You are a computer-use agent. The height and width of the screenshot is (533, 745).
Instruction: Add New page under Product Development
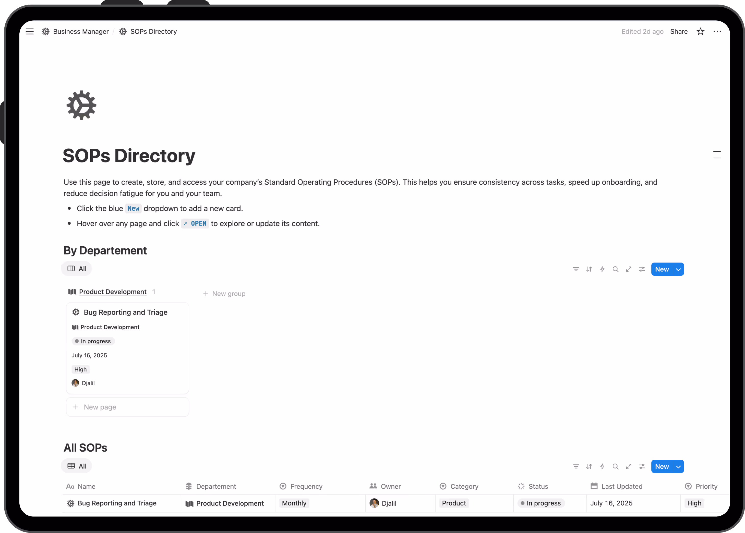tap(127, 407)
